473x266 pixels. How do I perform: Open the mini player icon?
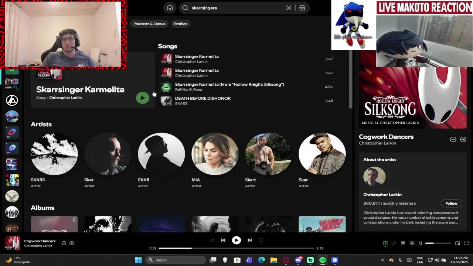[x=457, y=243]
